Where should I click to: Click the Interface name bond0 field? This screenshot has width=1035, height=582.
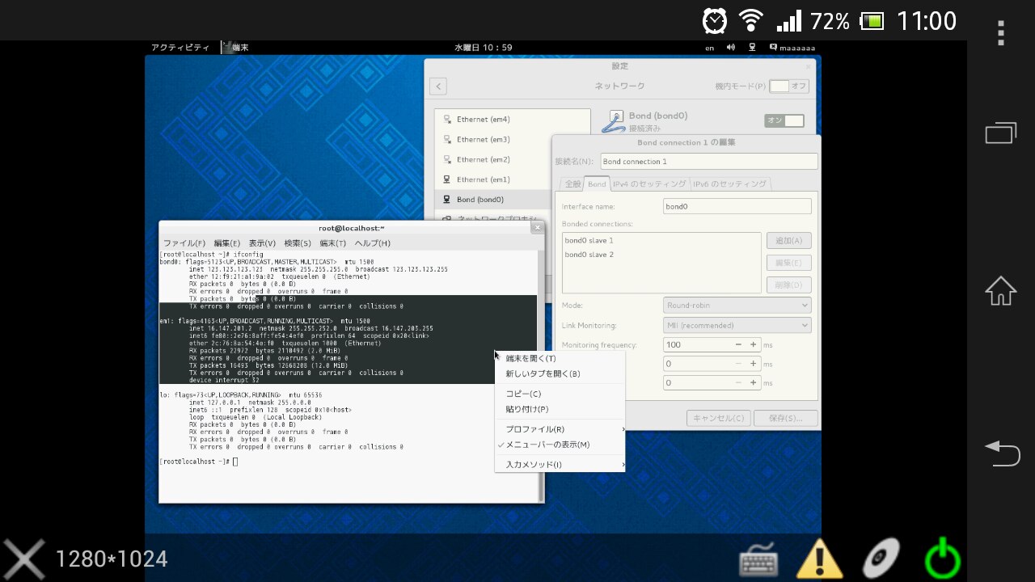[x=737, y=206]
